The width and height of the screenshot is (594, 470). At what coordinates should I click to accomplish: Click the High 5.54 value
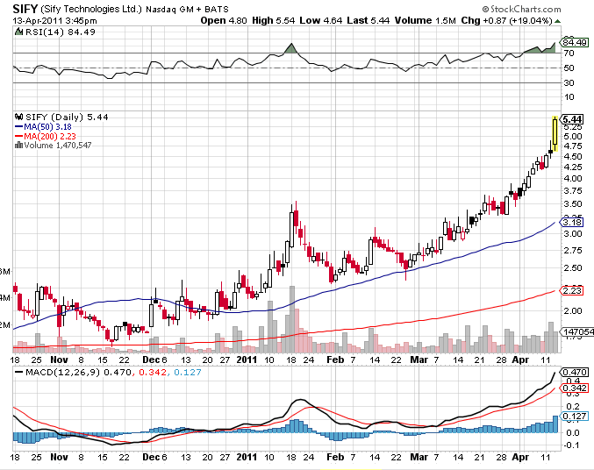click(274, 20)
